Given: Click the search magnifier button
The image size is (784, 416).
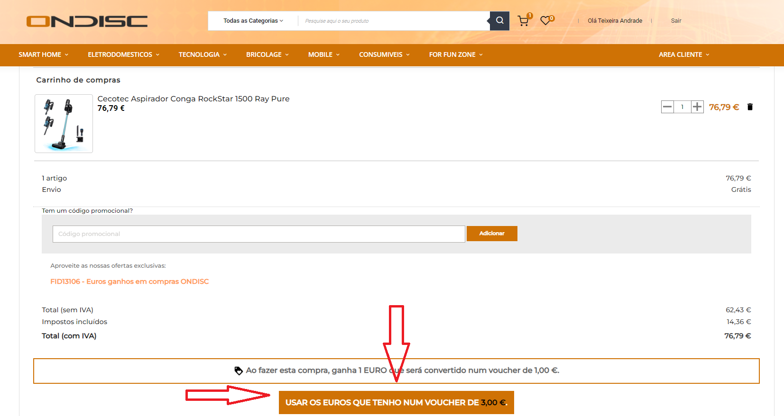Looking at the screenshot, I should [499, 21].
